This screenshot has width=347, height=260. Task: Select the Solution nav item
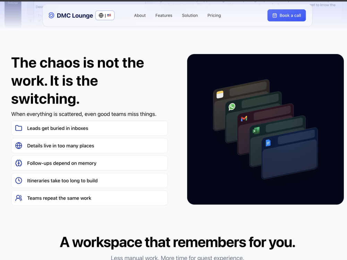[190, 16]
